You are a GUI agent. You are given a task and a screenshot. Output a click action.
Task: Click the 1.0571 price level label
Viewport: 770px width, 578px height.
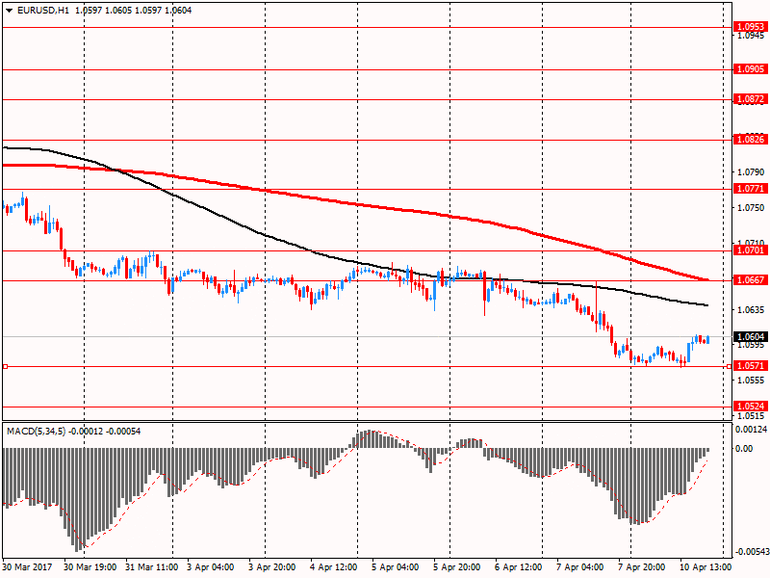751,366
